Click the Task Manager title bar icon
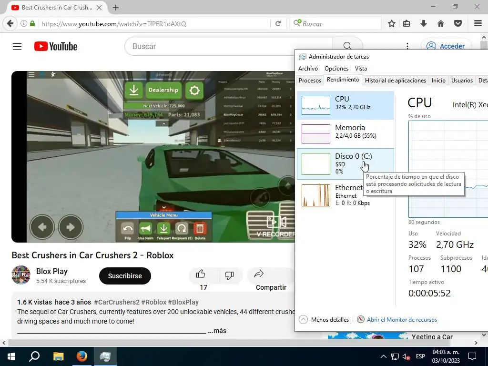The width and height of the screenshot is (488, 366). coord(302,57)
